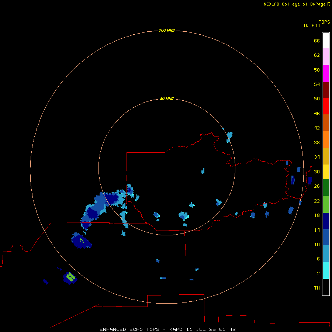Click the light green striped echo cell
The height and width of the screenshot is (332, 332).
point(70,277)
